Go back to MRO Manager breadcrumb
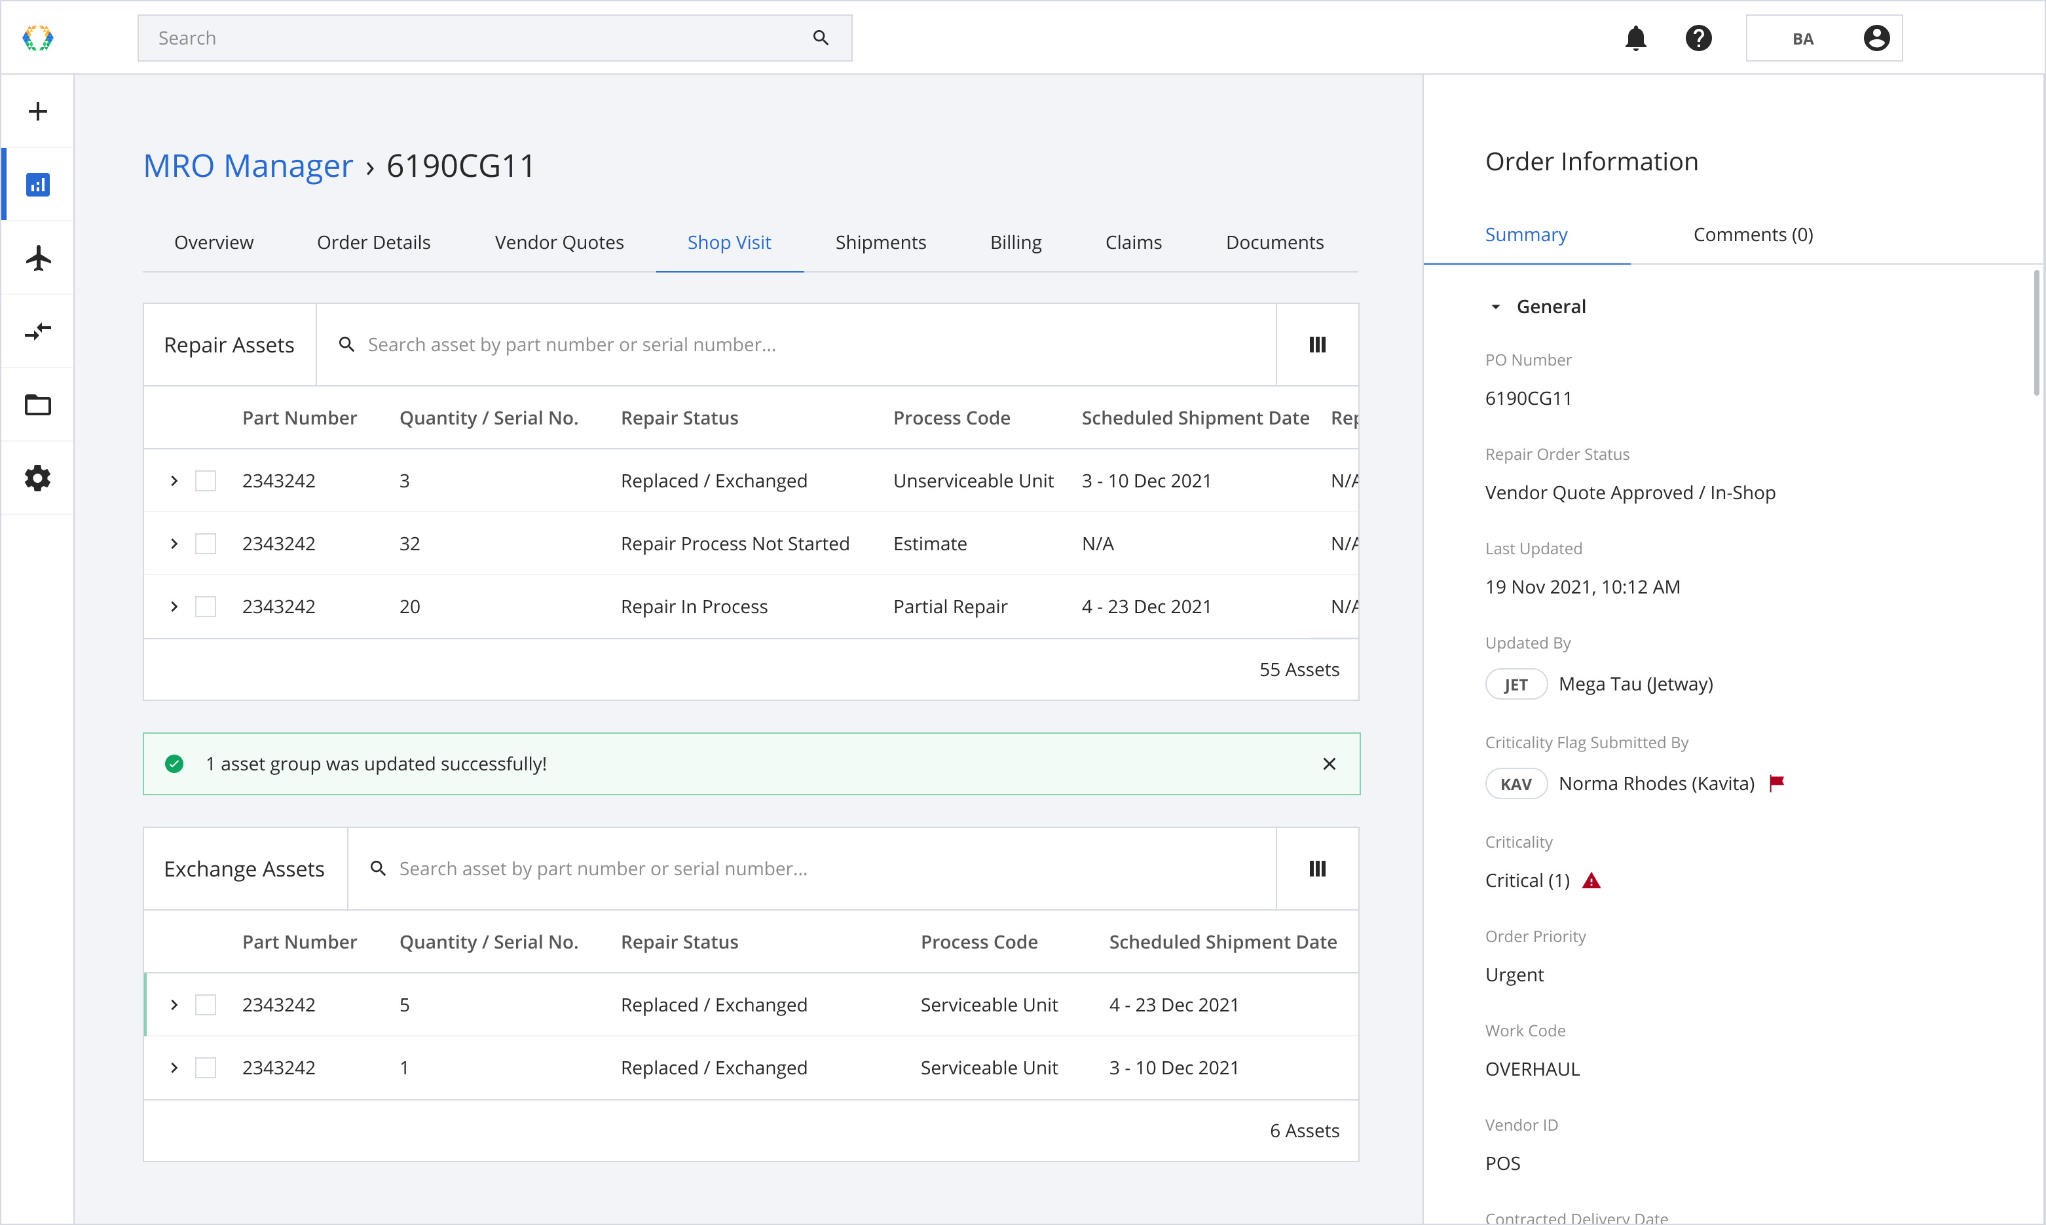2046x1225 pixels. click(x=248, y=166)
